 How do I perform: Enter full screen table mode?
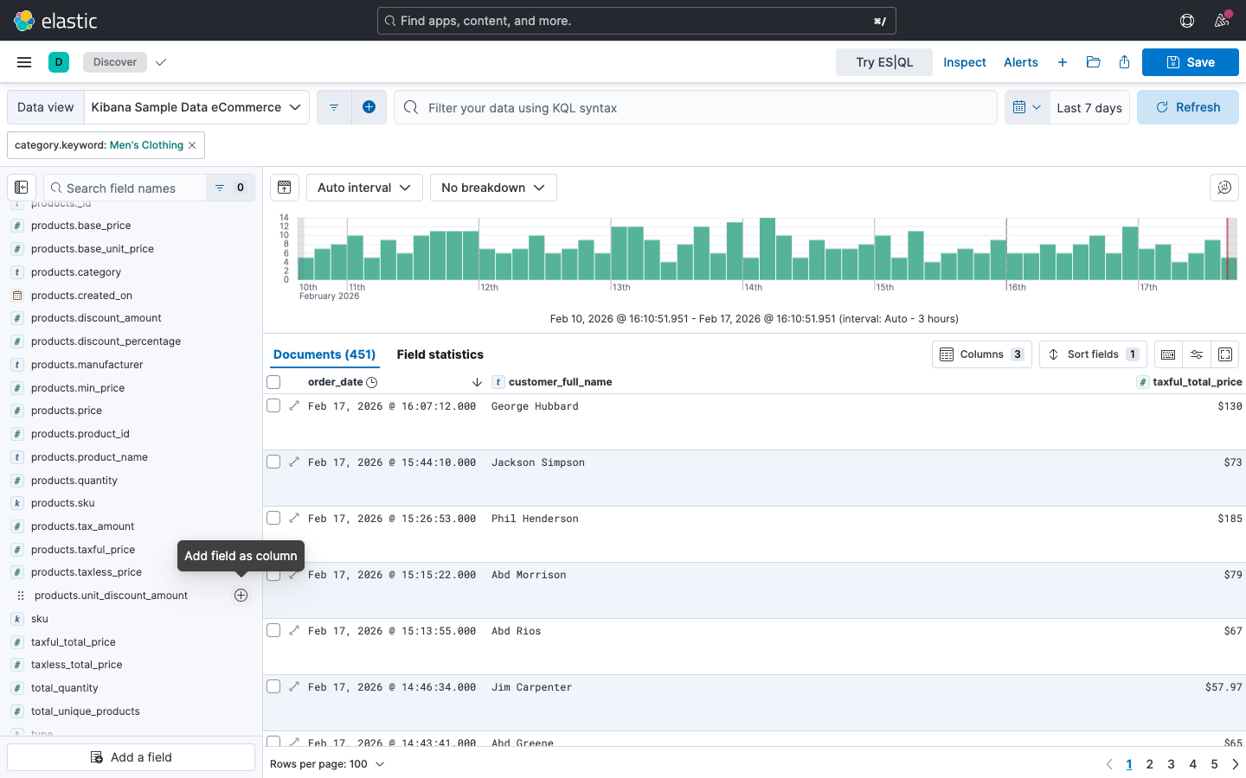[x=1225, y=354]
